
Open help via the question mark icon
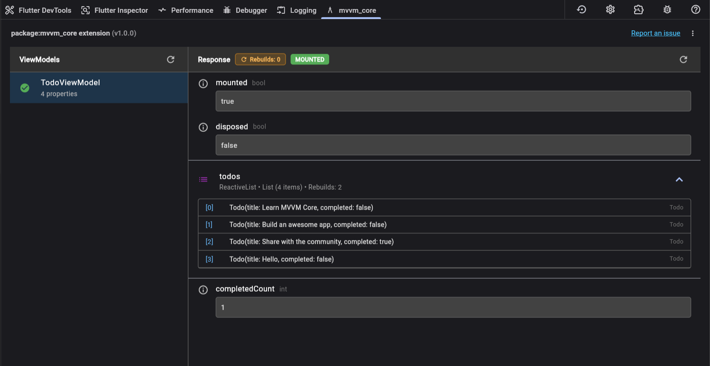click(695, 9)
